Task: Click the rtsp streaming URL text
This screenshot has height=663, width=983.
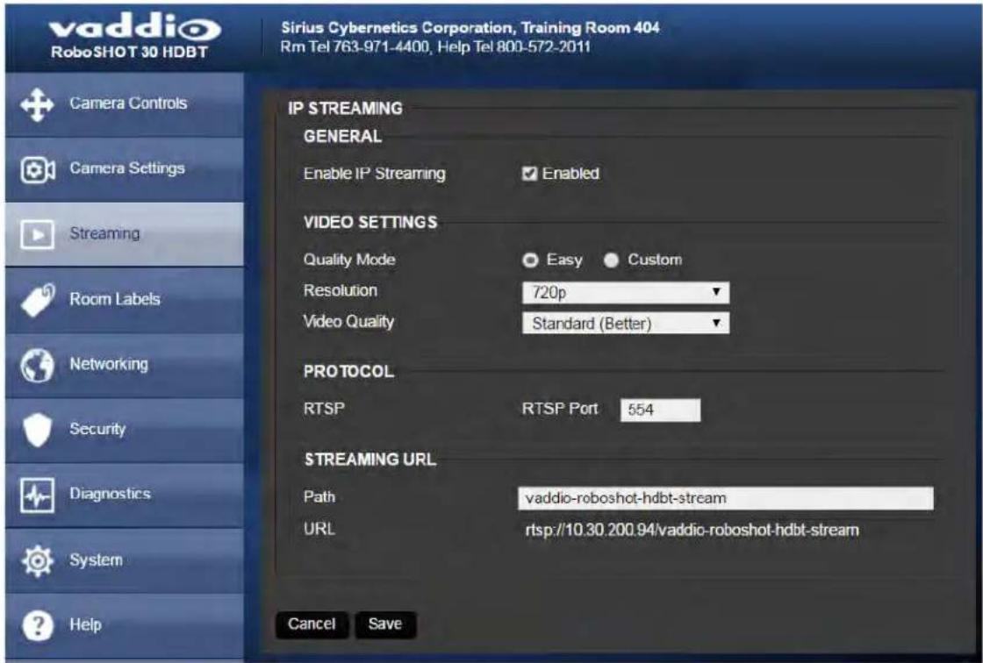Action: (x=692, y=531)
